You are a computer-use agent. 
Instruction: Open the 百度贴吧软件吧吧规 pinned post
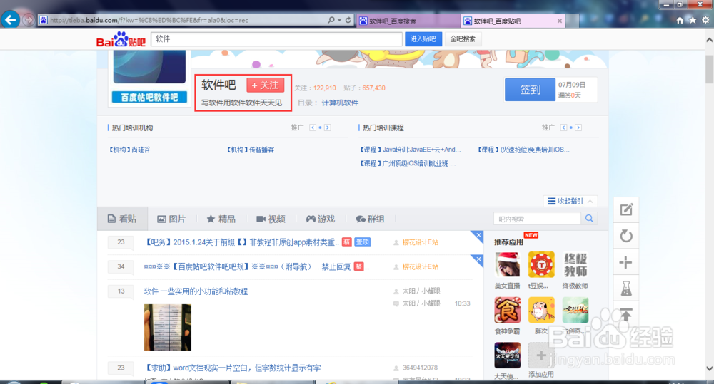coord(247,266)
